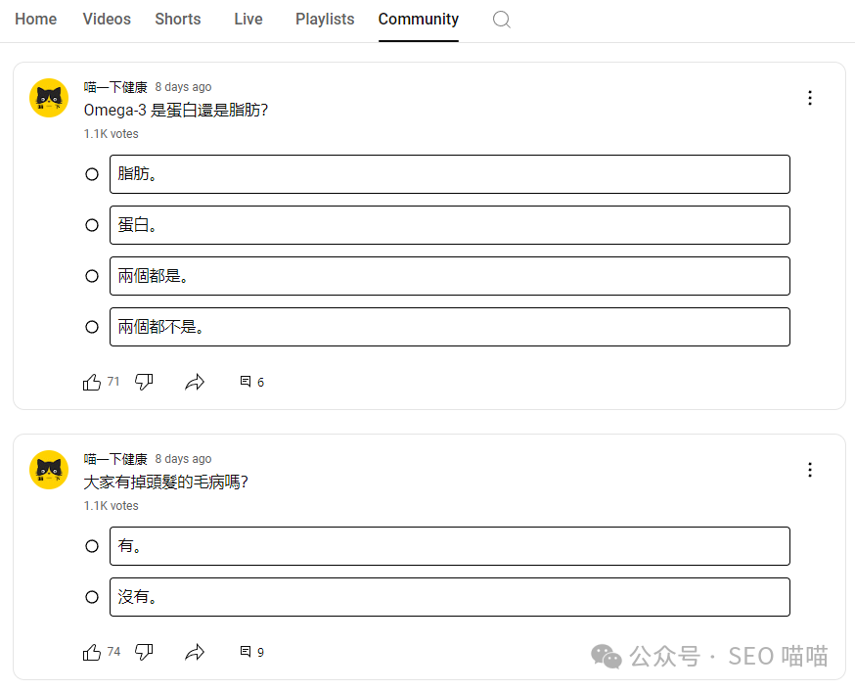Open the avatar on the Omega-3 post
855x690 pixels.
[x=49, y=98]
